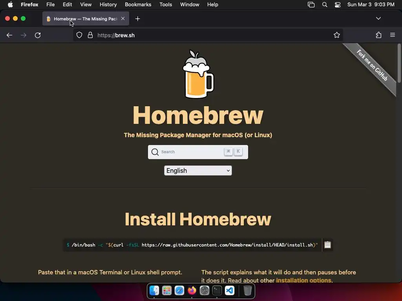Viewport: 402px width, 301px height.
Task: Open the File menu
Action: tap(51, 4)
